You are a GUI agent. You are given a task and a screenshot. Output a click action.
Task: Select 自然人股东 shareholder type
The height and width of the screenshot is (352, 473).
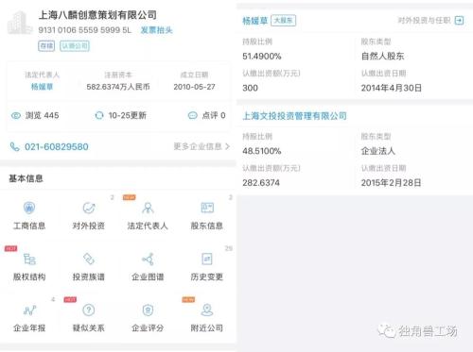(x=382, y=57)
